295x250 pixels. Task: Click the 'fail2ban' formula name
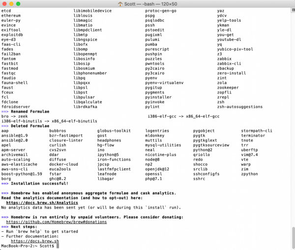tap(11, 54)
